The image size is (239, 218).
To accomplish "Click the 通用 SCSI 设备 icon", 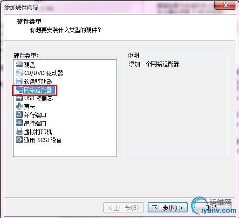I will [19, 140].
